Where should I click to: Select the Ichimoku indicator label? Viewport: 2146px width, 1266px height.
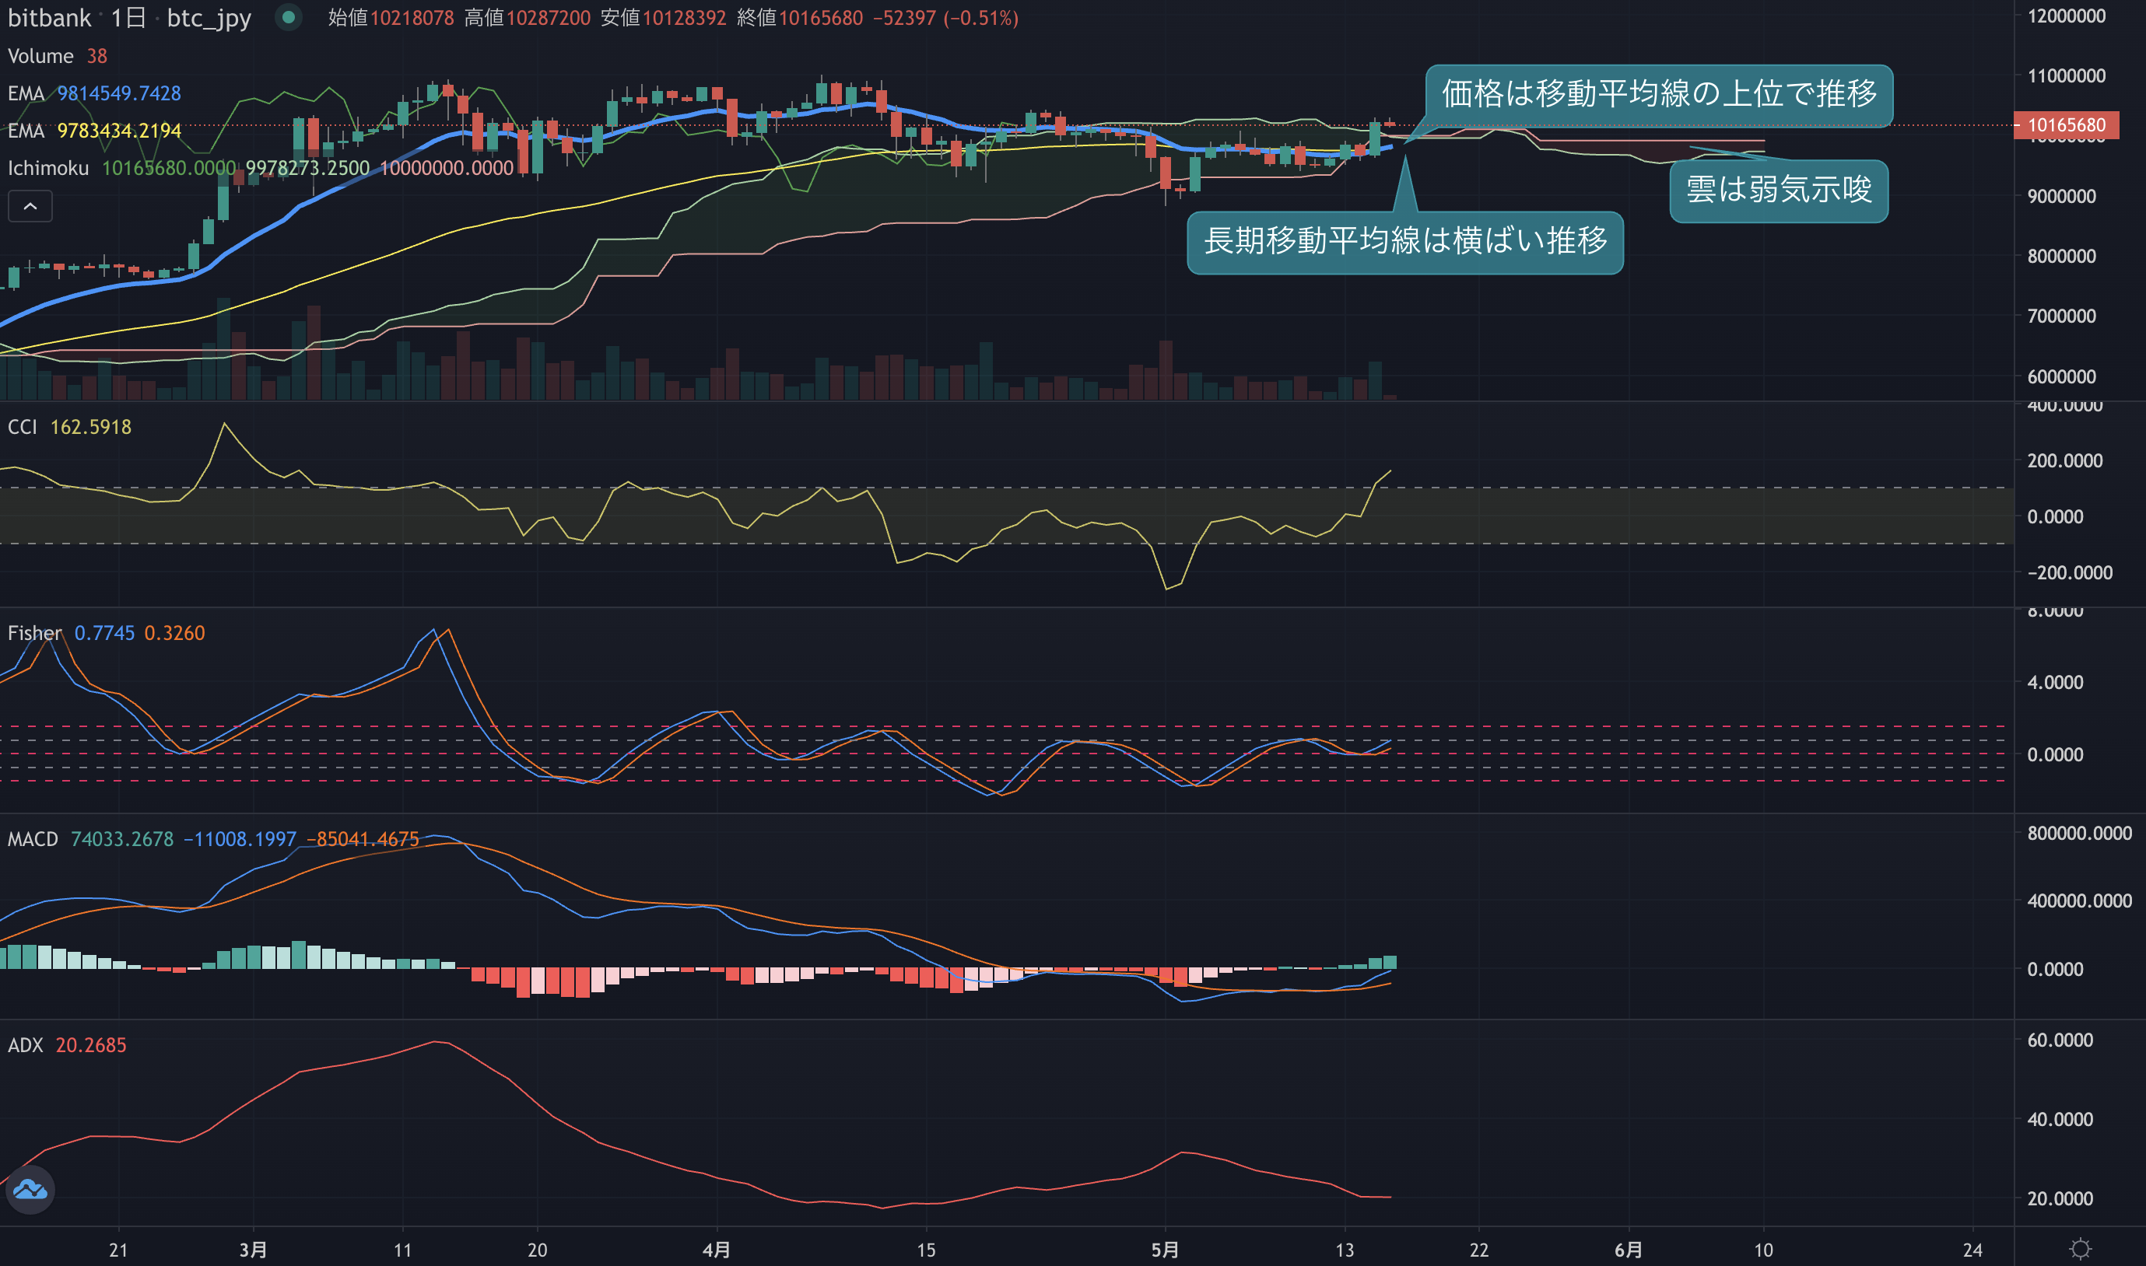47,168
